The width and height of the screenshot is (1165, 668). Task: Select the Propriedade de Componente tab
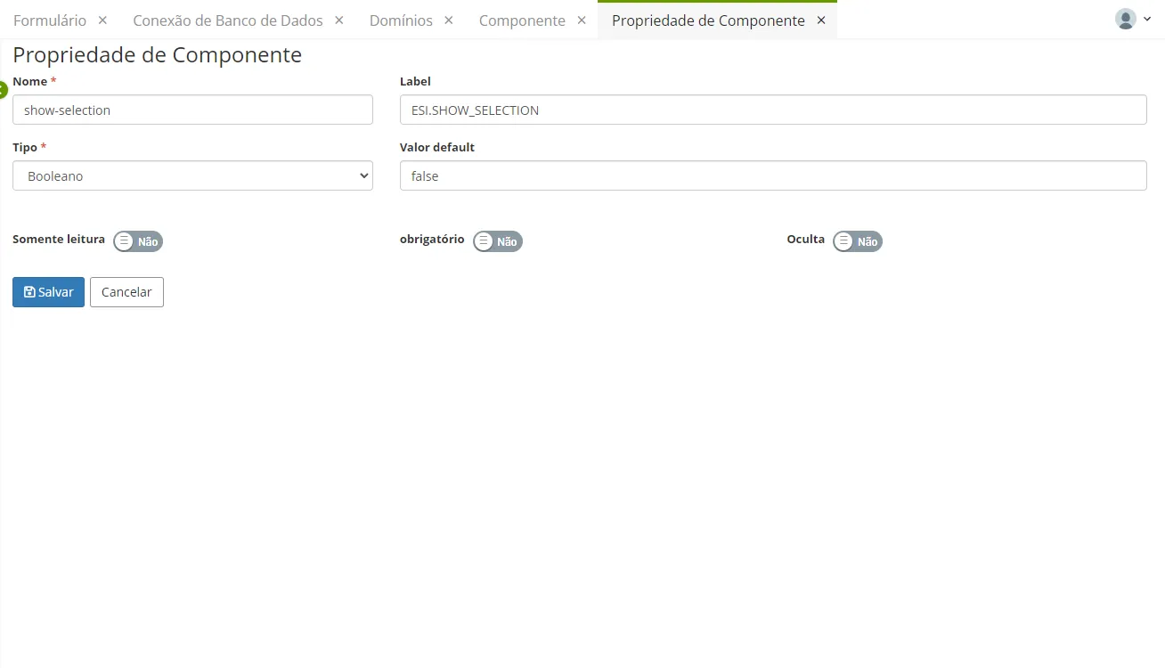tap(708, 20)
